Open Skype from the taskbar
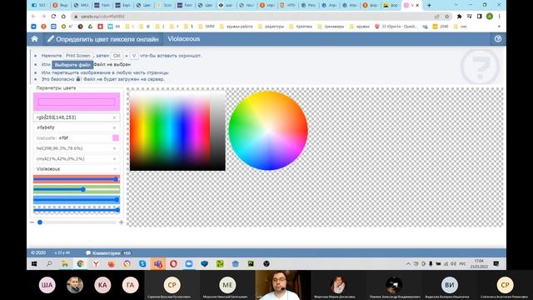 142,263
